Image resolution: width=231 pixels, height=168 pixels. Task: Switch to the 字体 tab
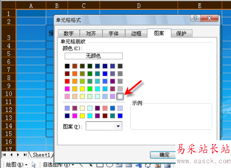pos(114,33)
